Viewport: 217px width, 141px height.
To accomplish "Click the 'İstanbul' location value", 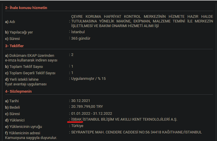I will click(78, 32).
